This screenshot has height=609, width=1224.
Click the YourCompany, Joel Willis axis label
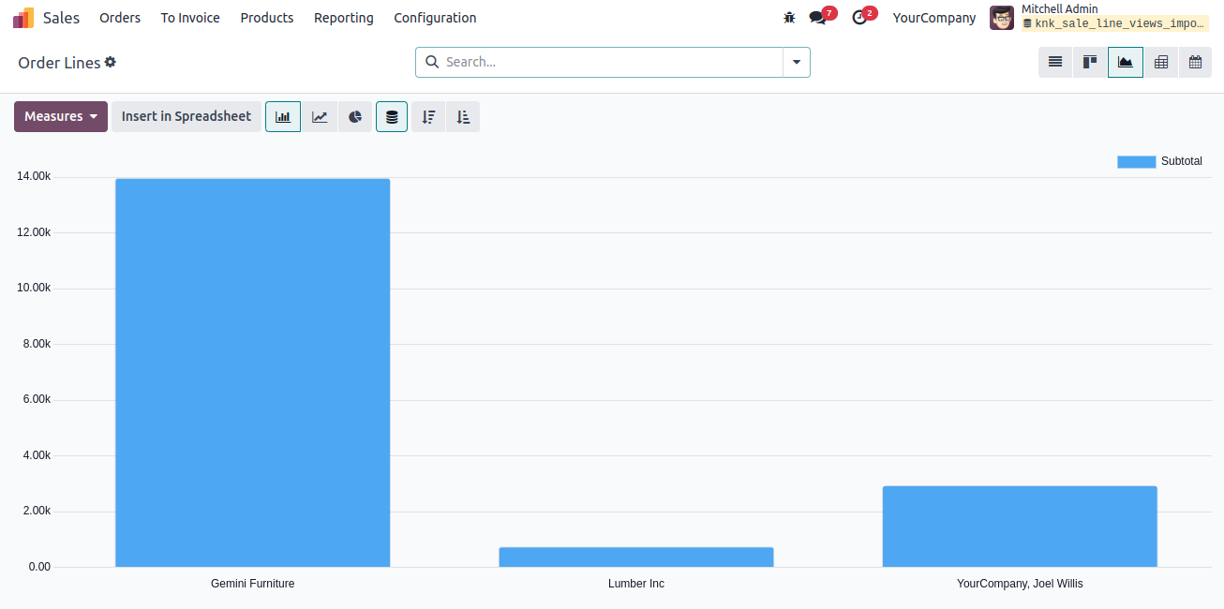point(1020,584)
